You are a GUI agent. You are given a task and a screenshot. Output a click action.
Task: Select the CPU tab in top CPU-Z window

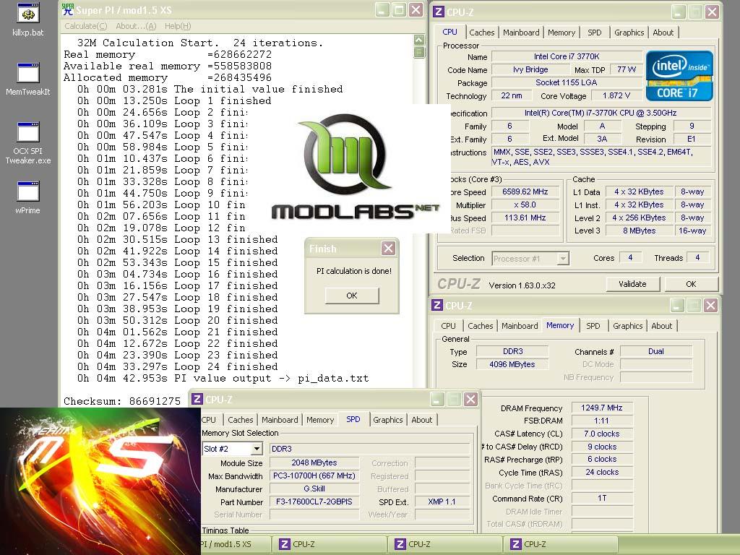[449, 32]
